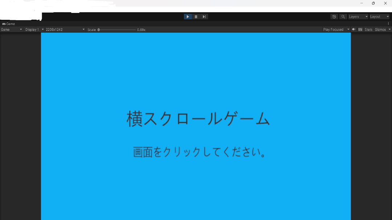Screen dimensions: 392x220
Task: Toggle Gizmos in the Game view
Action: click(x=380, y=30)
